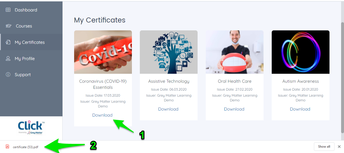Click the Click Grey Matter logo
344x153 pixels.
click(31, 128)
